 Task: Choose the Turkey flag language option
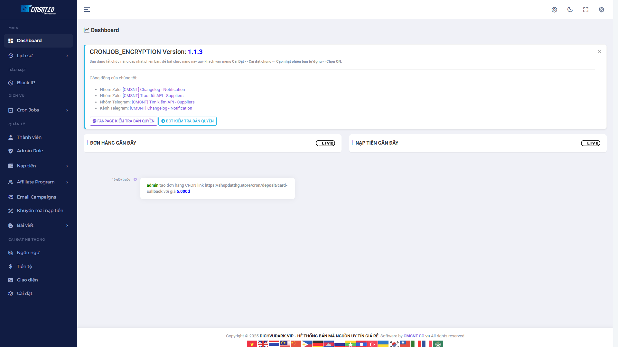372,344
